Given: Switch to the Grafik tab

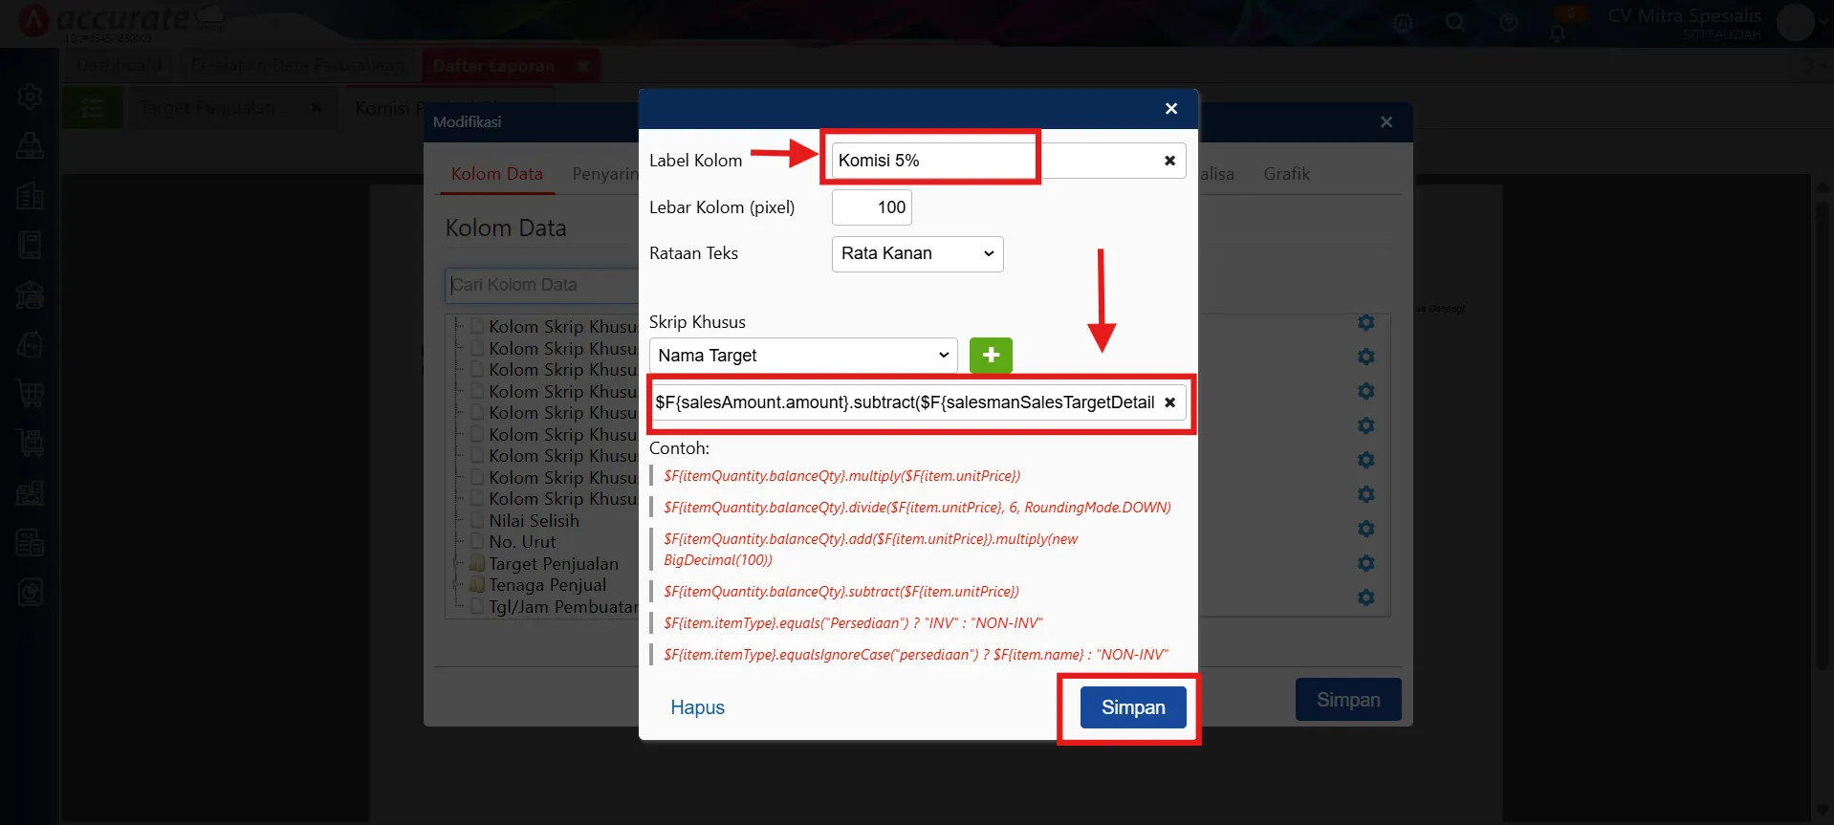Looking at the screenshot, I should [1286, 174].
